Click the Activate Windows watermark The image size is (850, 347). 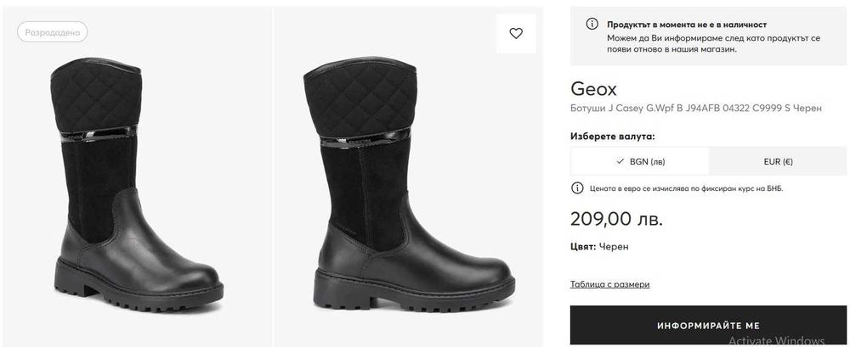click(776, 339)
